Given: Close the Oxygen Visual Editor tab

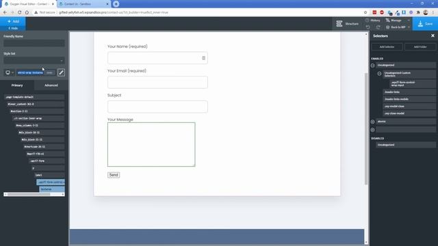Looking at the screenshot, I should point(53,4).
